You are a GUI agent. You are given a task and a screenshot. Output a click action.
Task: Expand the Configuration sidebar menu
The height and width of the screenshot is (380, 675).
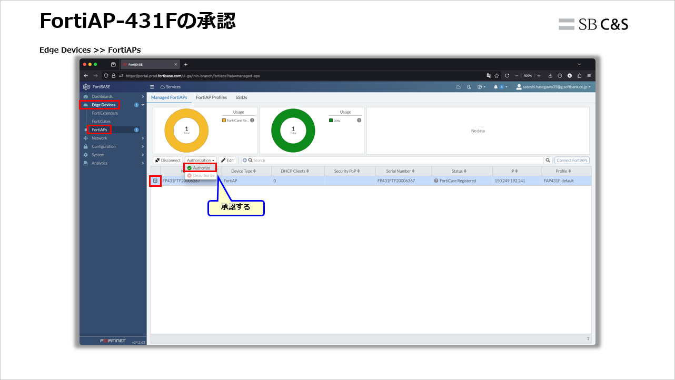(x=113, y=146)
